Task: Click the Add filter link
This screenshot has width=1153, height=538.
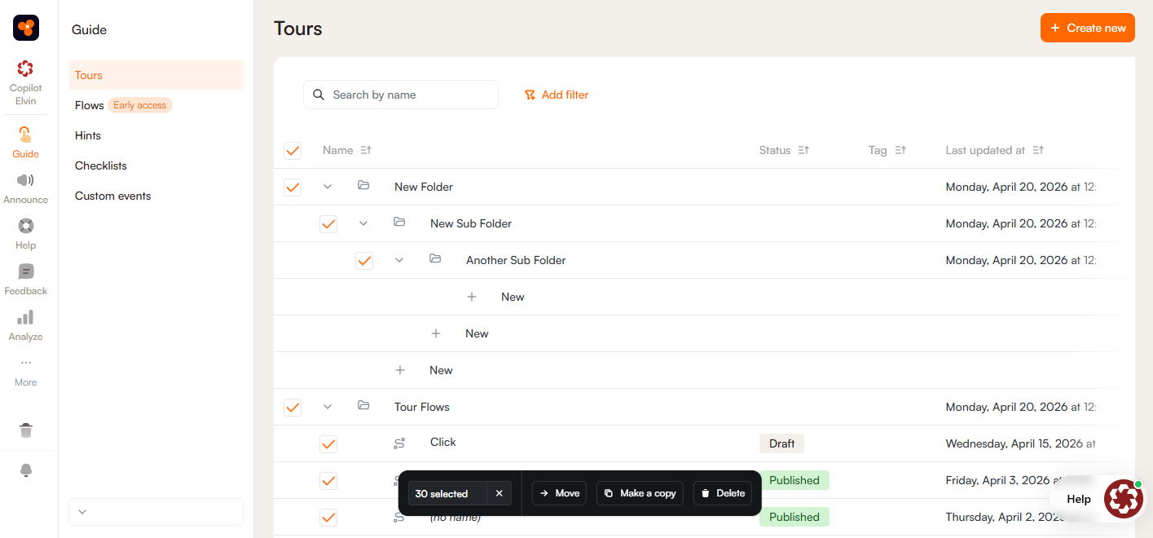Action: 557,95
